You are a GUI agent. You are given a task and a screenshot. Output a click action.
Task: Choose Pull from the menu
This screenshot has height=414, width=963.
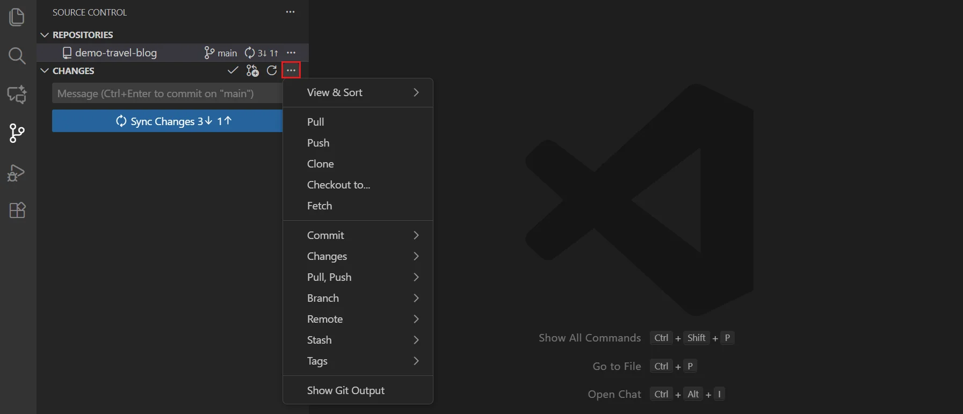(358, 122)
